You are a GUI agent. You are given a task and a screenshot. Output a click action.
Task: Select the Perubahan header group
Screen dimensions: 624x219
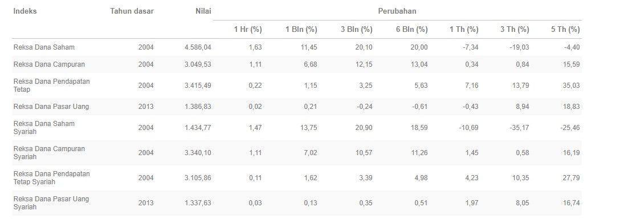[x=397, y=11]
